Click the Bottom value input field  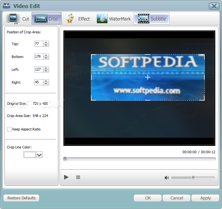39,56
